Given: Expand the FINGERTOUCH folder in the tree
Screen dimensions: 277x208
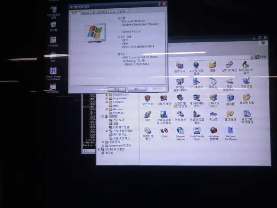Looking at the screenshot, I should (x=106, y=95).
